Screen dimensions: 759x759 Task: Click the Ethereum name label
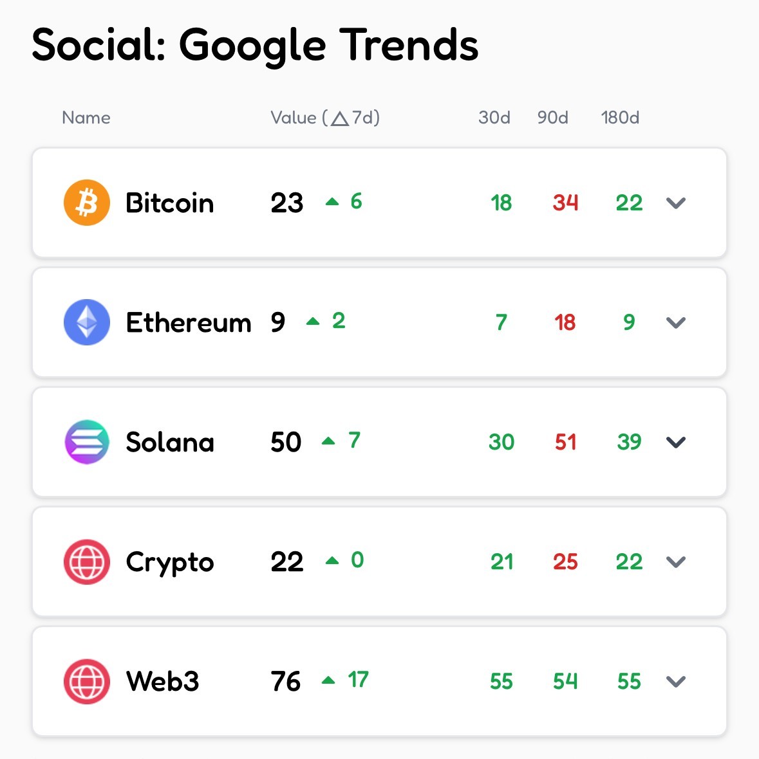click(x=189, y=323)
